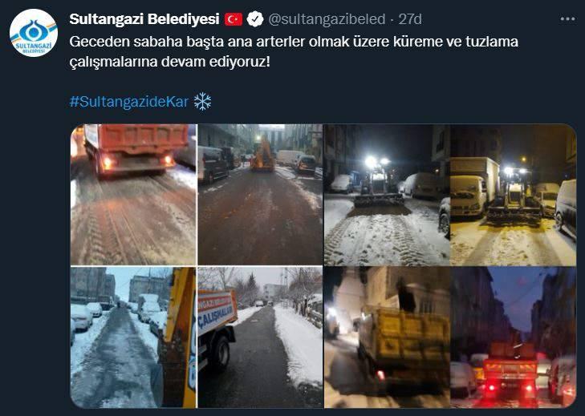This screenshot has height=416, width=585.
Task: Open the three-dot more options menu
Action: tap(567, 19)
